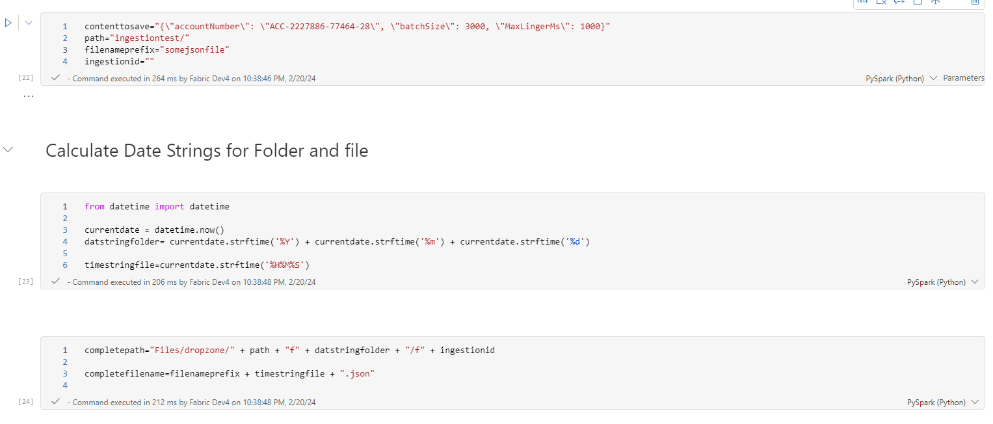Click the freeze cell snowflake icon
This screenshot has height=424, width=993.
coord(935,2)
